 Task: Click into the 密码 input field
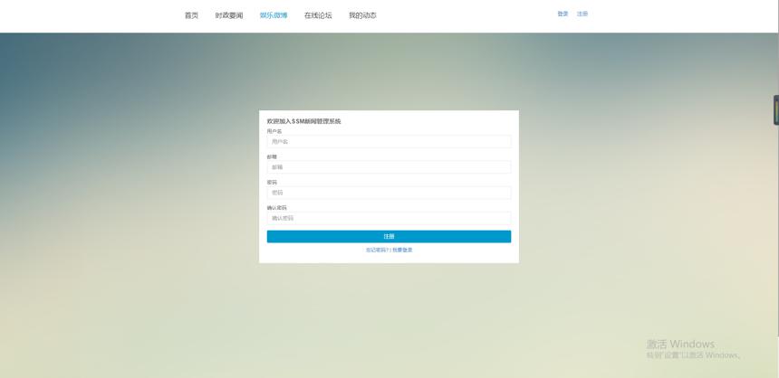[389, 193]
